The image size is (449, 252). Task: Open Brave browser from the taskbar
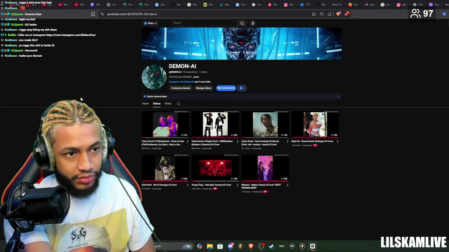click(251, 246)
